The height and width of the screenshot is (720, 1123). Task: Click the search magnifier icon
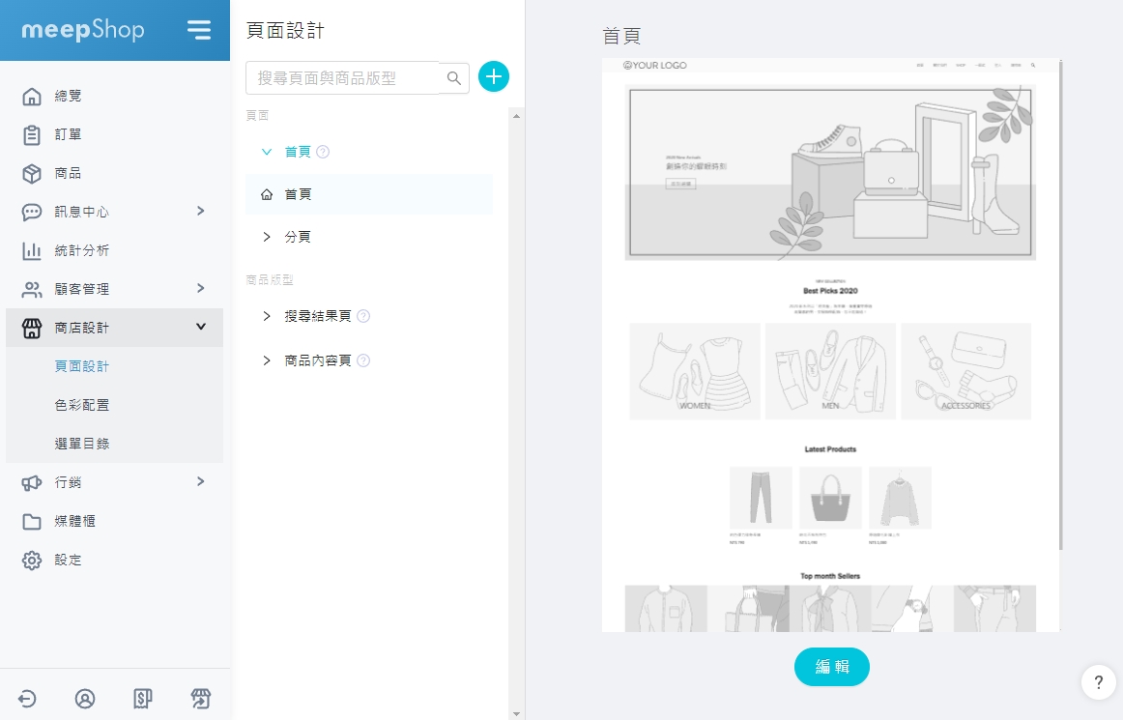454,78
